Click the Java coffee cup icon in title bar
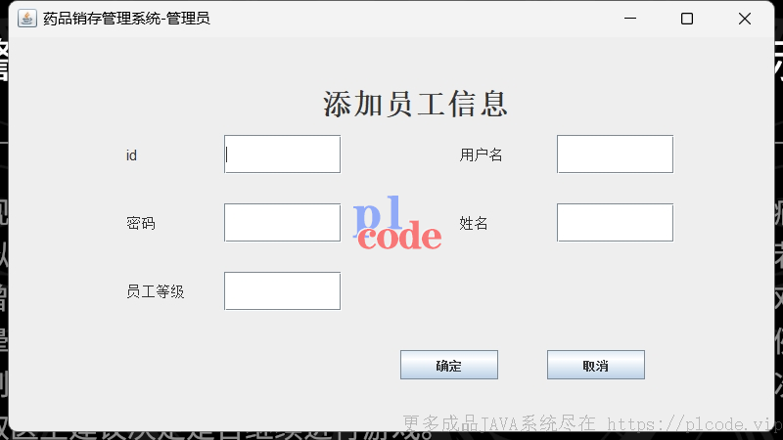783x440 pixels. pos(27,19)
